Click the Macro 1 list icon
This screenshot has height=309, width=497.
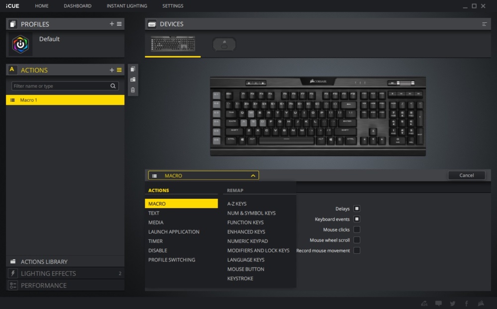tap(13, 100)
